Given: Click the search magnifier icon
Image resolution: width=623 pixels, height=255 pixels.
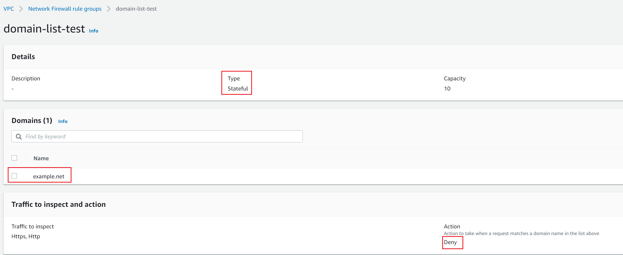Looking at the screenshot, I should (18, 136).
